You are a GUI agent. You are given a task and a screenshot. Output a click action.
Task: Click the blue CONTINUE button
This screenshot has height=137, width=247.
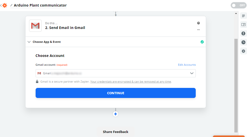point(116,93)
